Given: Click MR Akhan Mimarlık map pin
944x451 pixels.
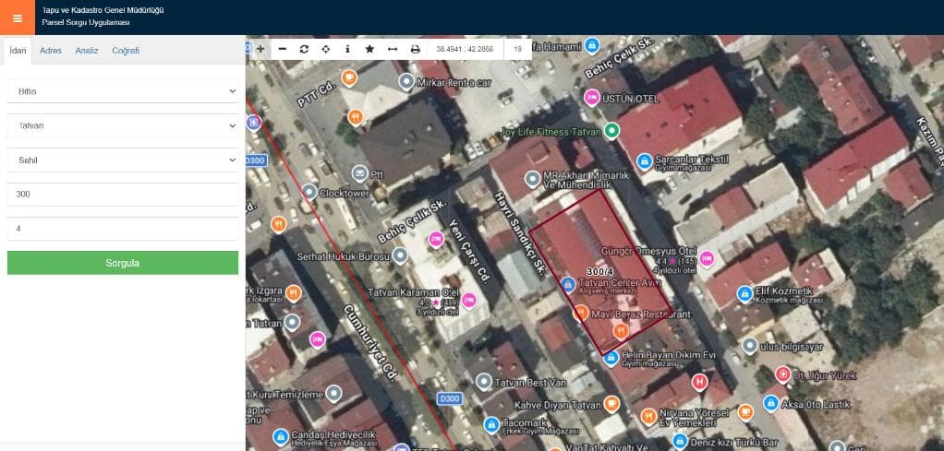Looking at the screenshot, I should [x=533, y=179].
